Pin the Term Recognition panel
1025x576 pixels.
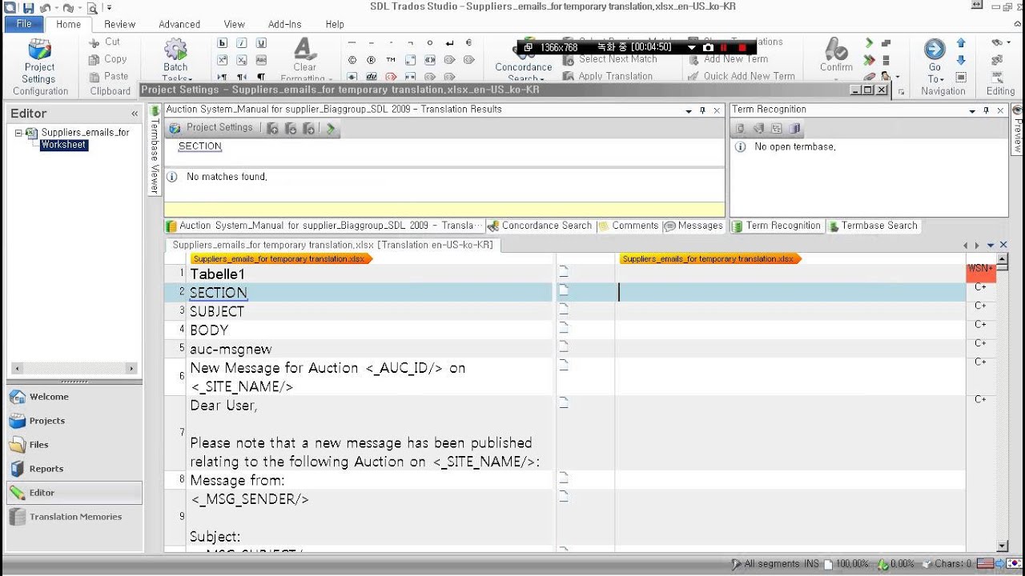(986, 110)
